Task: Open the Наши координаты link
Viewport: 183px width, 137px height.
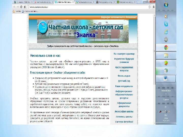Action: (124, 86)
